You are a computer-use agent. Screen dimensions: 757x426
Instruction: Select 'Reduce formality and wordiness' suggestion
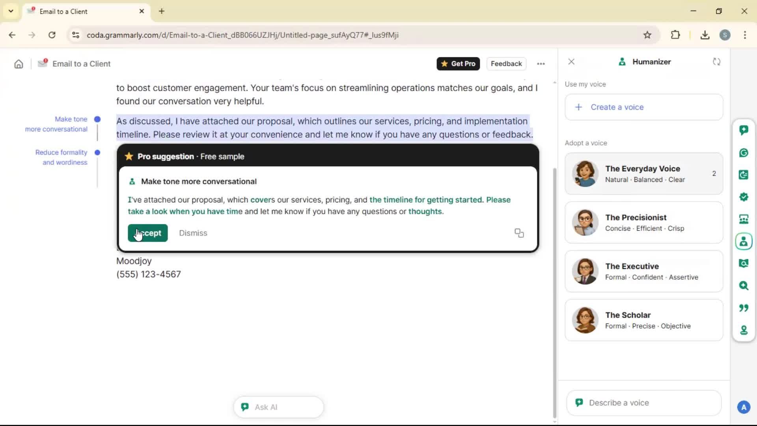point(62,157)
